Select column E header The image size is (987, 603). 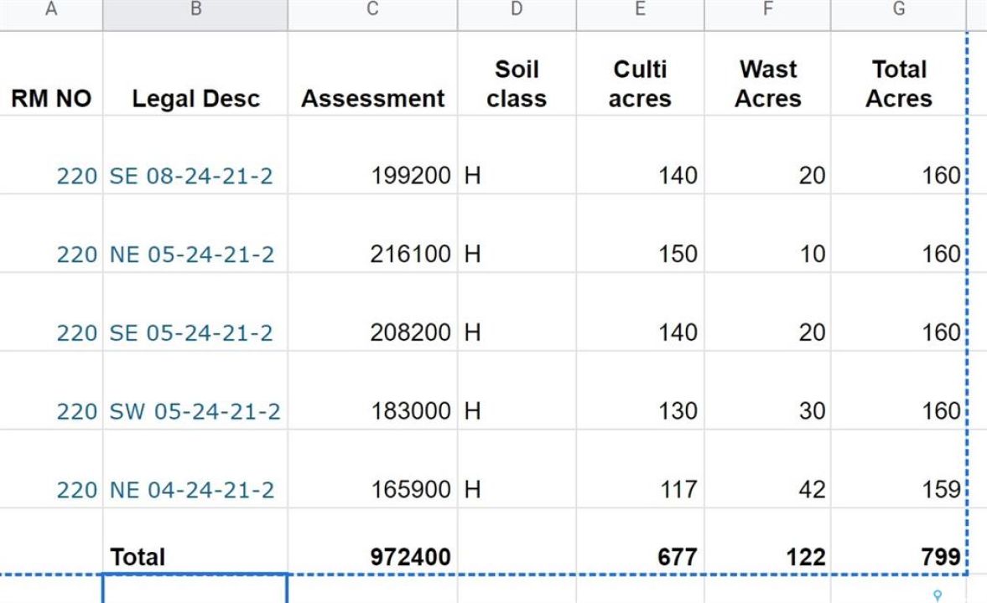click(640, 9)
